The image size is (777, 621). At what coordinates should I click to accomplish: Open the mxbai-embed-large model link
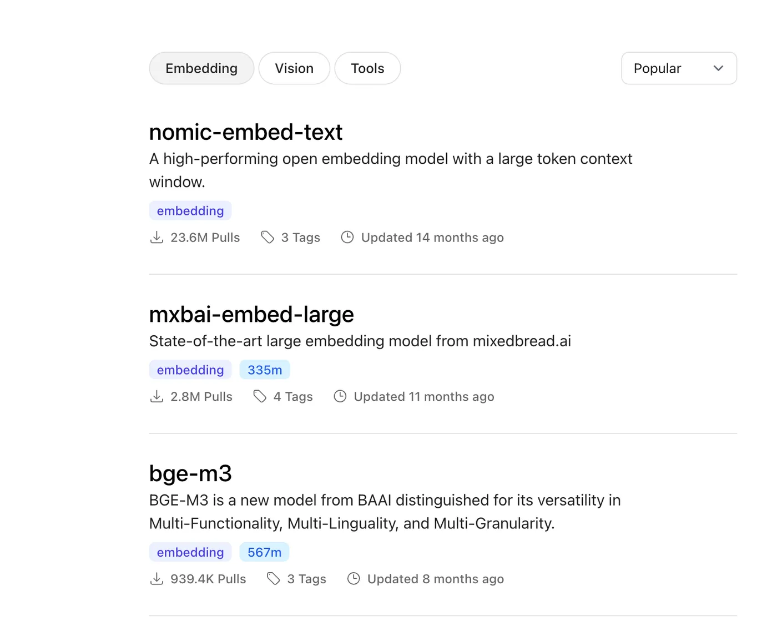[251, 315]
